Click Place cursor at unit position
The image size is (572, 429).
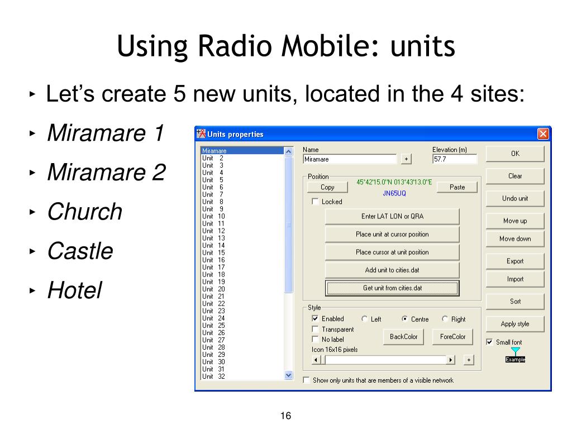coord(392,252)
